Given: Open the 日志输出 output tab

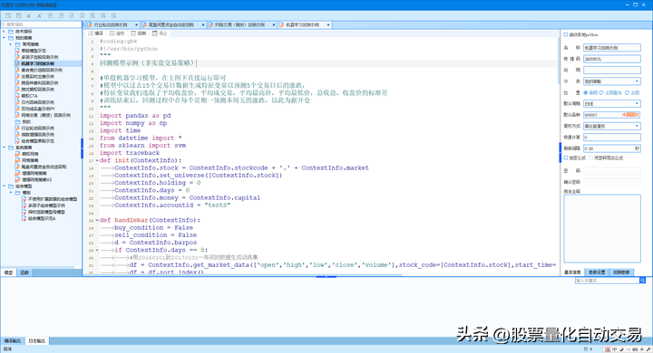Looking at the screenshot, I should [x=36, y=341].
